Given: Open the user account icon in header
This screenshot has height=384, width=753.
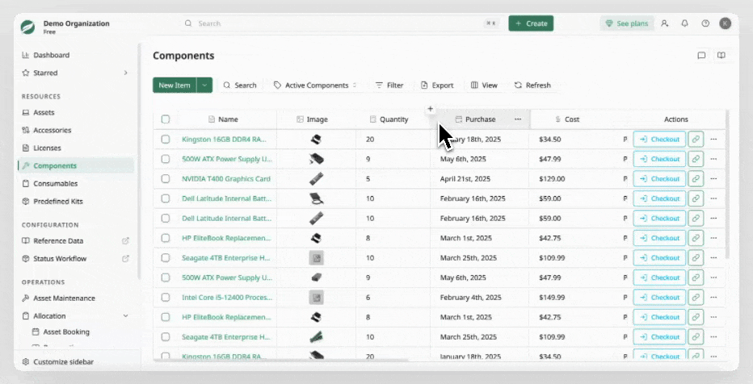Looking at the screenshot, I should click(x=665, y=23).
